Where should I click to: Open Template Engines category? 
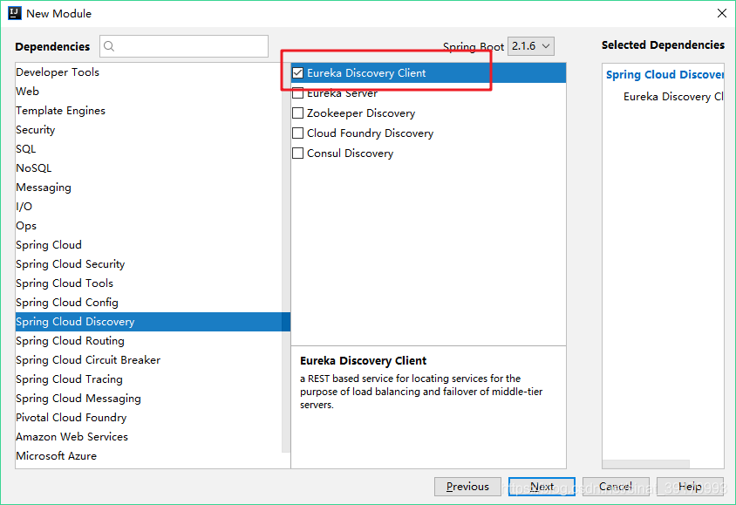[148, 111]
